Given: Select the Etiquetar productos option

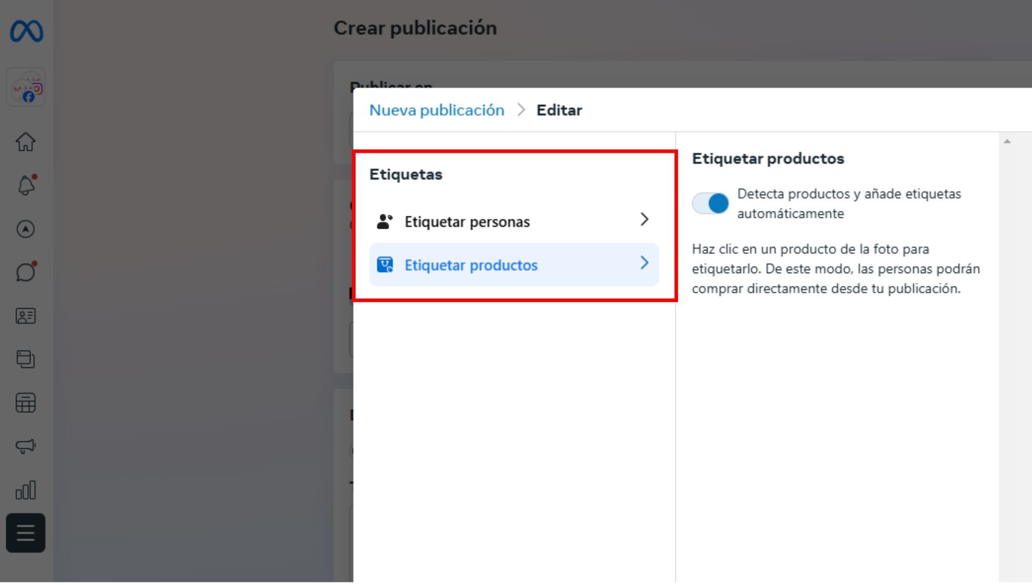Looking at the screenshot, I should (x=514, y=264).
